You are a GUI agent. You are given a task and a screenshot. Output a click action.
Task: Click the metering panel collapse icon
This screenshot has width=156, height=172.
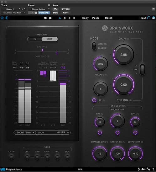coord(7,18)
